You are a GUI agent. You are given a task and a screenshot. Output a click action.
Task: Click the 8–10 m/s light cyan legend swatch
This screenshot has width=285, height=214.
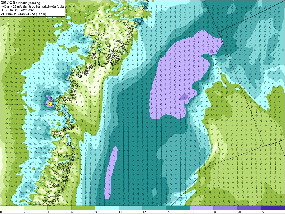pyautogui.click(x=107, y=208)
